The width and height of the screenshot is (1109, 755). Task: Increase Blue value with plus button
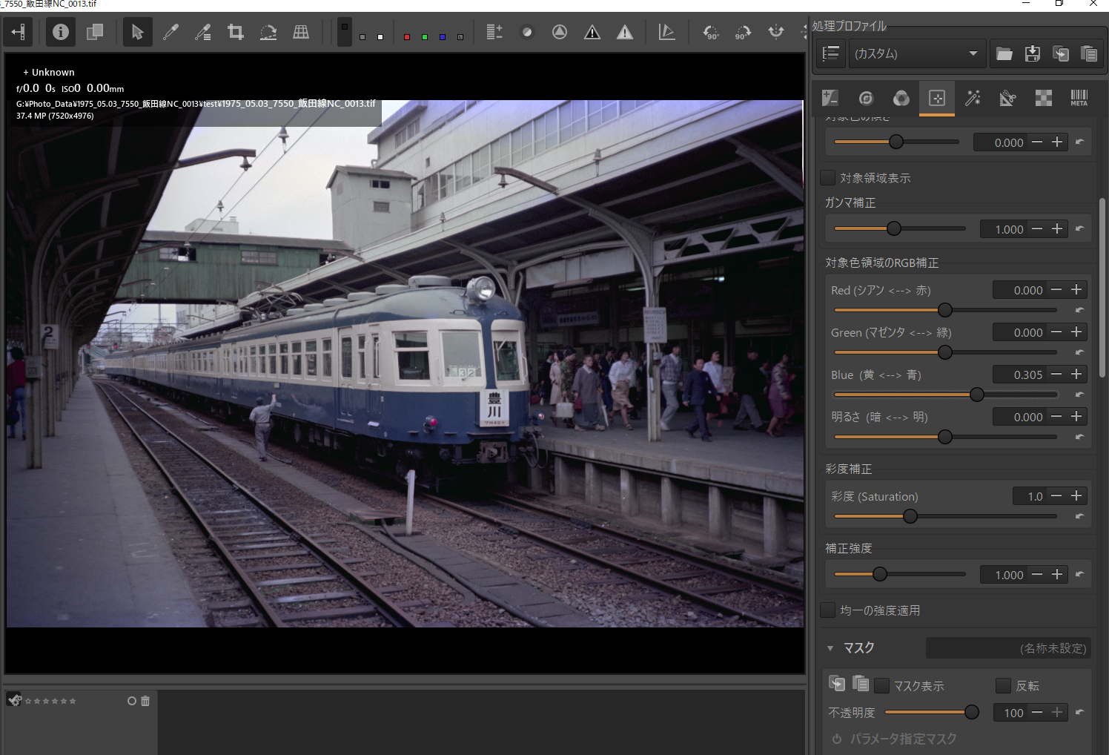[x=1077, y=375]
